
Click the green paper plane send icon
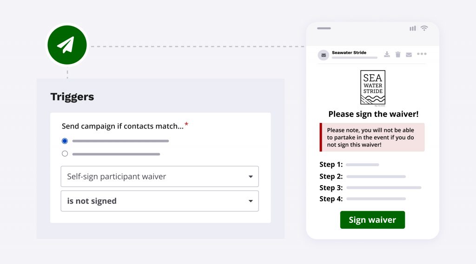click(x=67, y=45)
